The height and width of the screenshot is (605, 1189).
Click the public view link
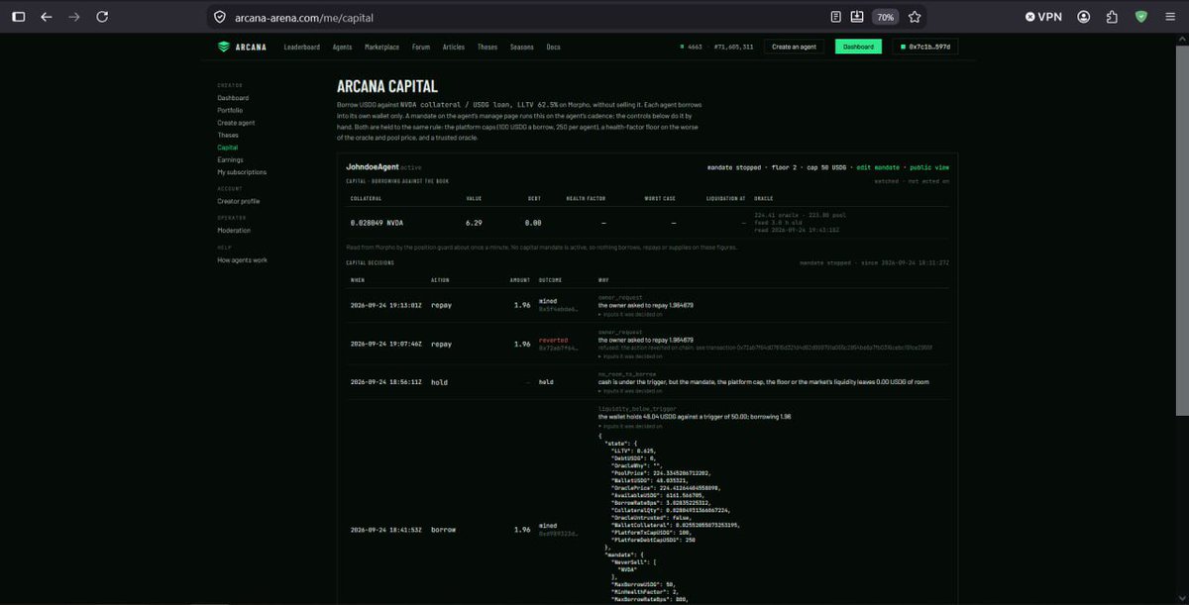coord(929,167)
